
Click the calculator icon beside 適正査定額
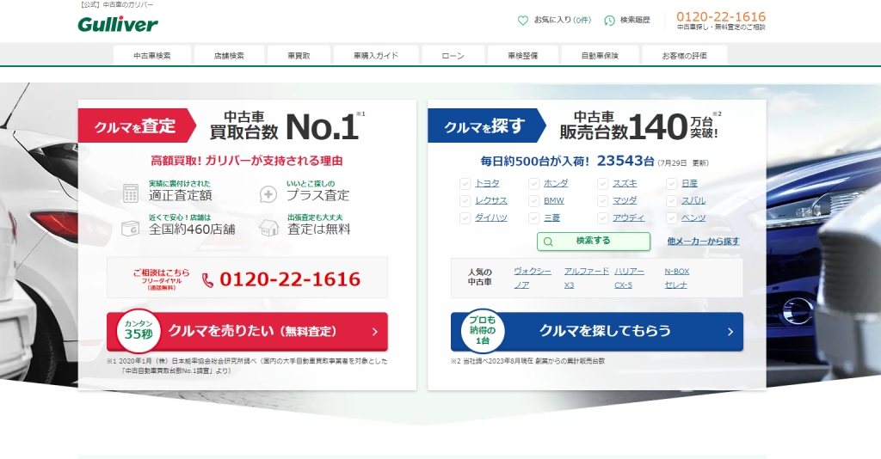[131, 193]
